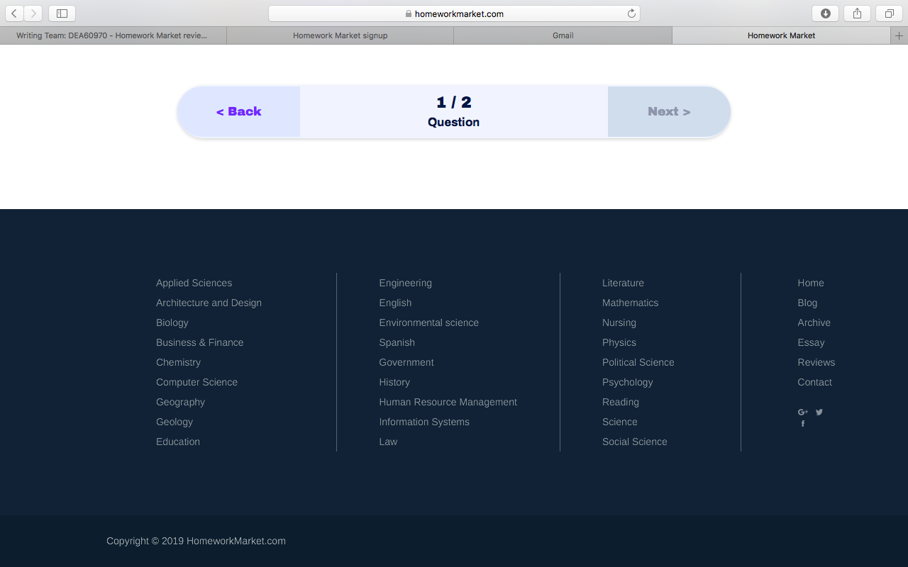Click the Share icon in toolbar

coord(857,13)
